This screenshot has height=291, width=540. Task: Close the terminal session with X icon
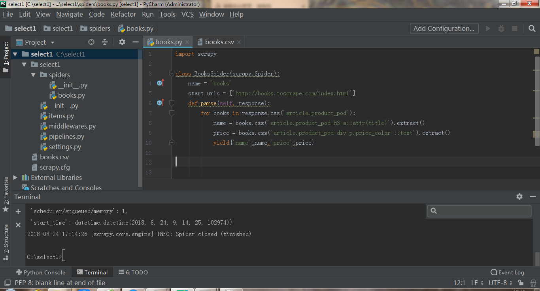(18, 225)
